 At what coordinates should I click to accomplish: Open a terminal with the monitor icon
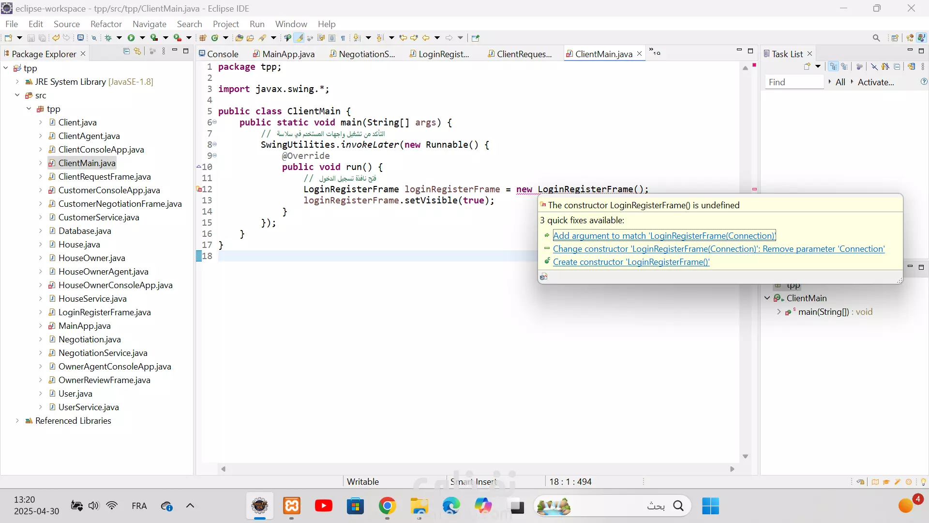[x=81, y=38]
